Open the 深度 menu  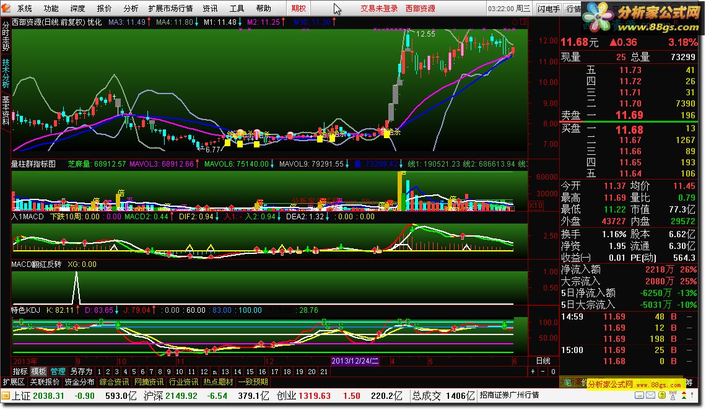[77, 8]
